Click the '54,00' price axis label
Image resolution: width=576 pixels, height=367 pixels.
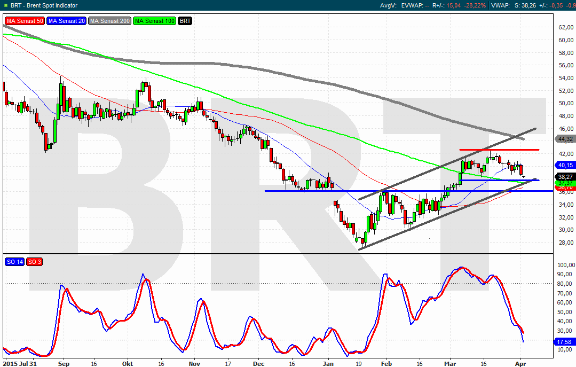coord(566,78)
